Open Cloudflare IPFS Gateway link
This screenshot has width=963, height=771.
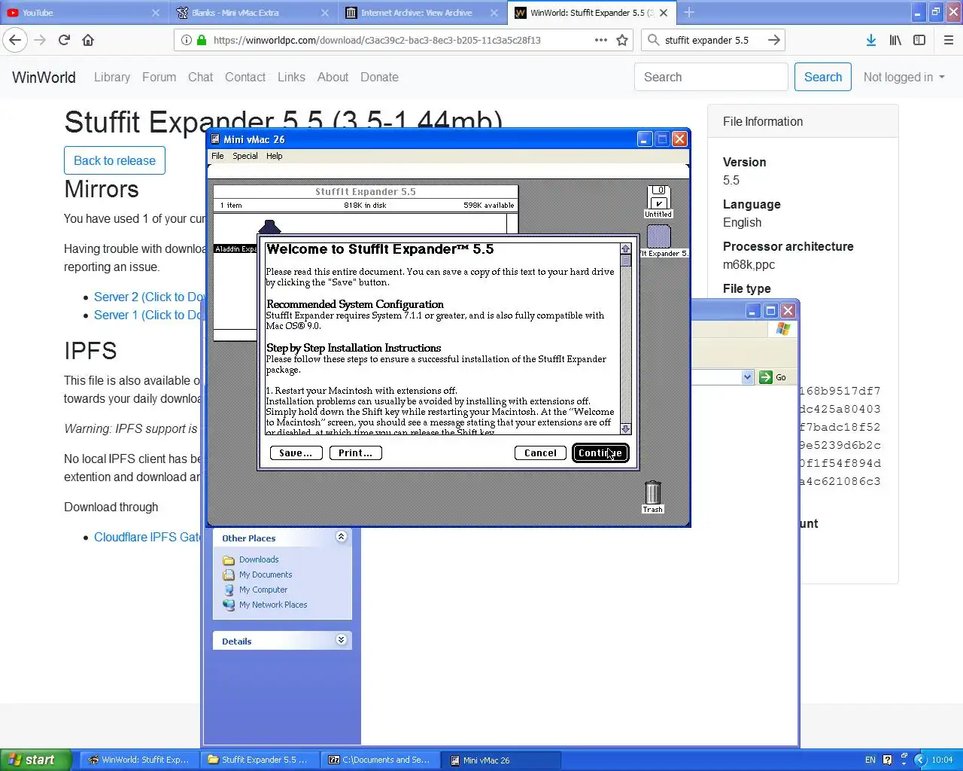pos(148,537)
